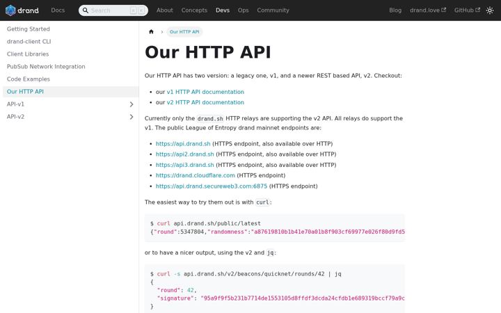Click the inline drand.sh code text

coord(210,118)
